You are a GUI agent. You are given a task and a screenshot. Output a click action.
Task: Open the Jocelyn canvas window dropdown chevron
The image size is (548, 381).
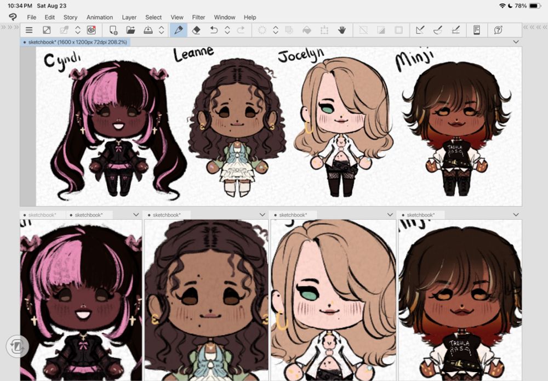(390, 214)
